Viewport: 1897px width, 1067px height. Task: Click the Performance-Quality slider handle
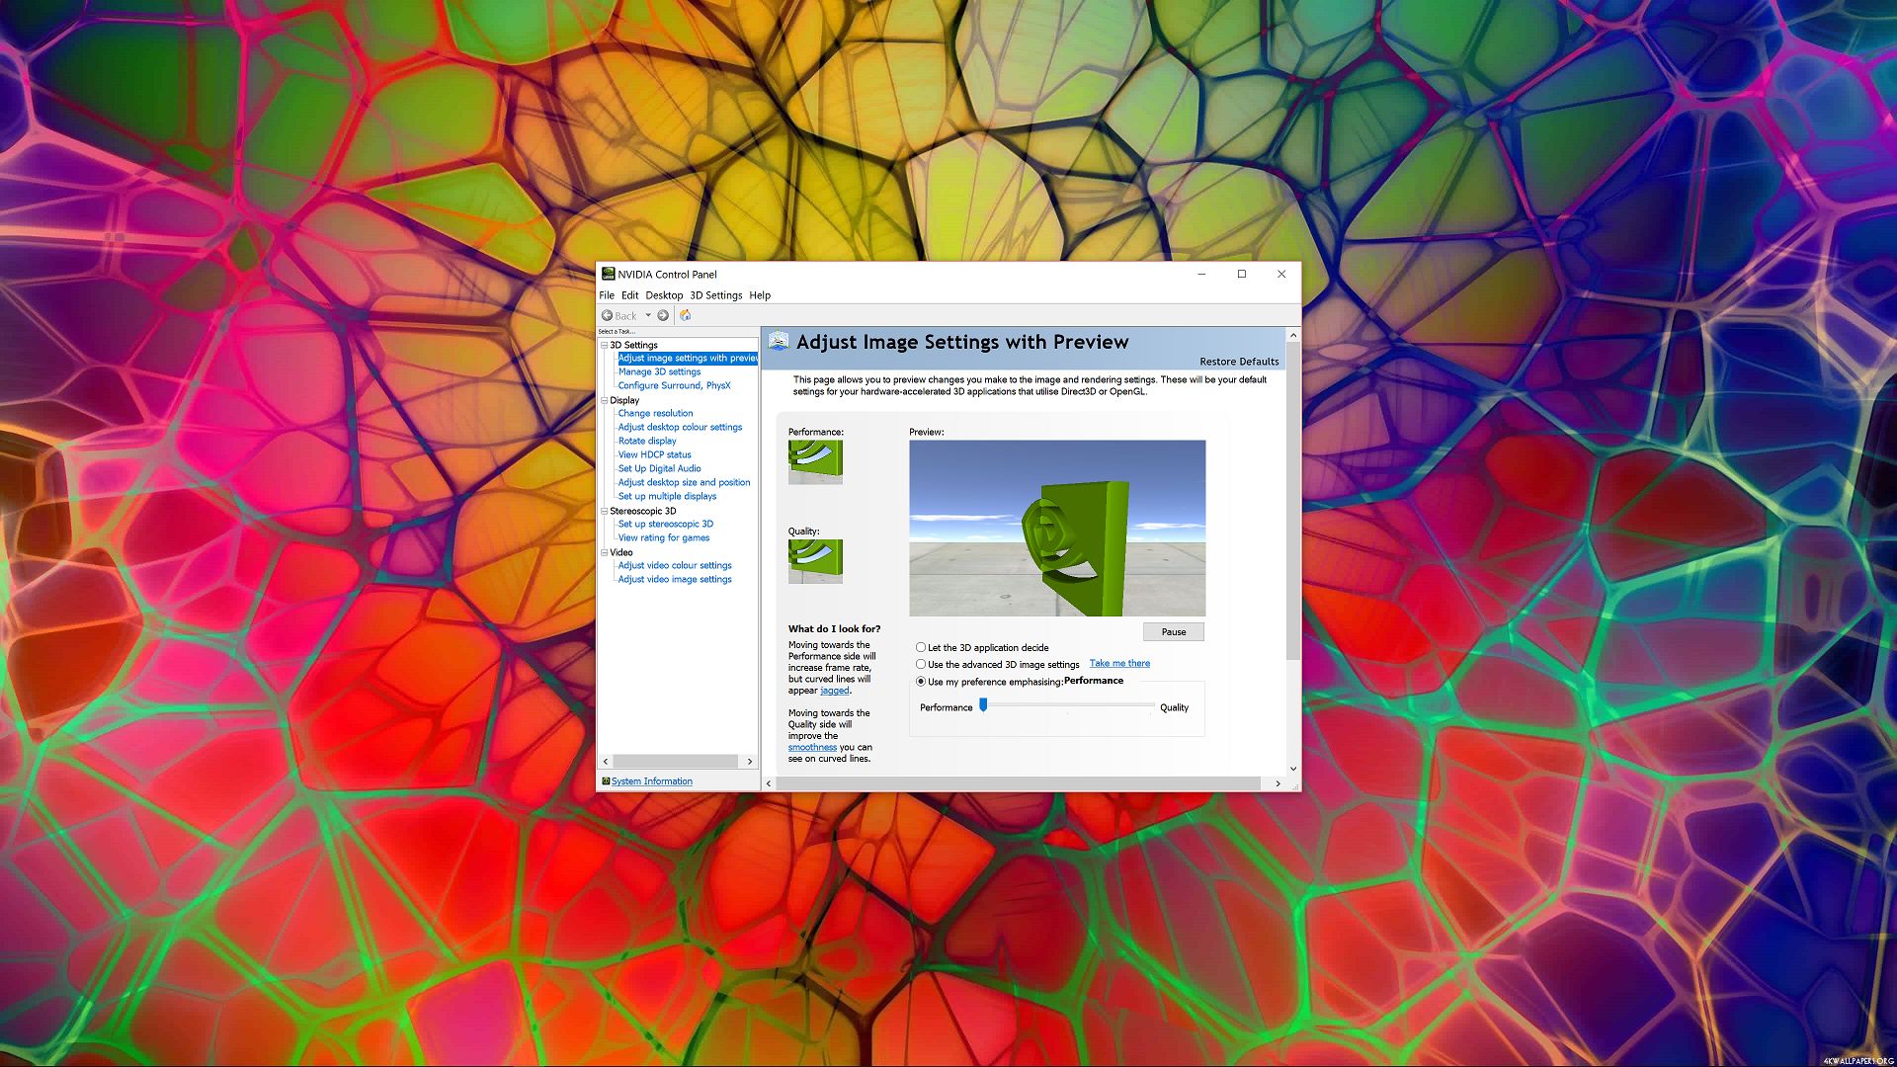click(983, 704)
